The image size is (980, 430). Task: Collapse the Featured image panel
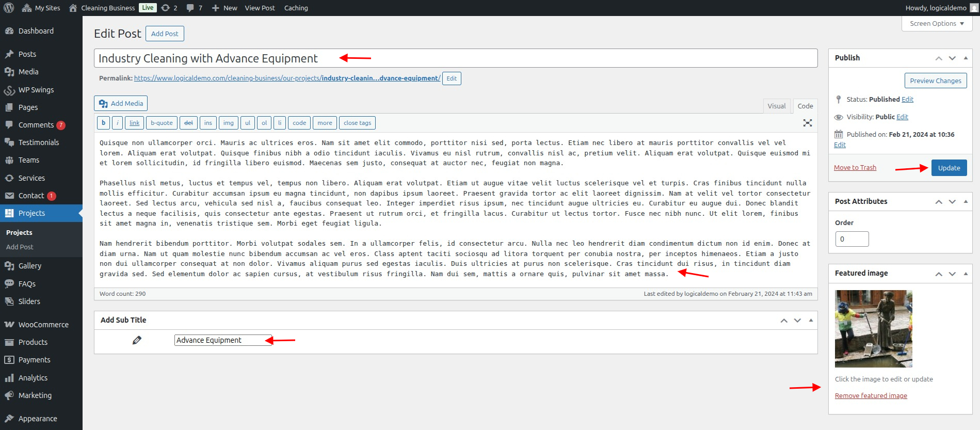966,274
